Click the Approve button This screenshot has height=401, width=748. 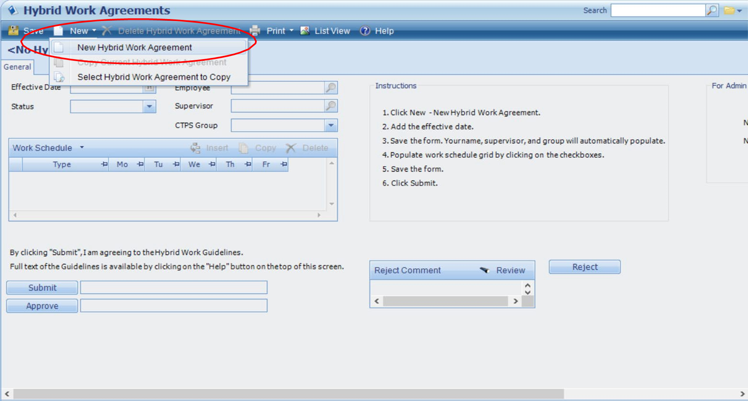coord(42,306)
